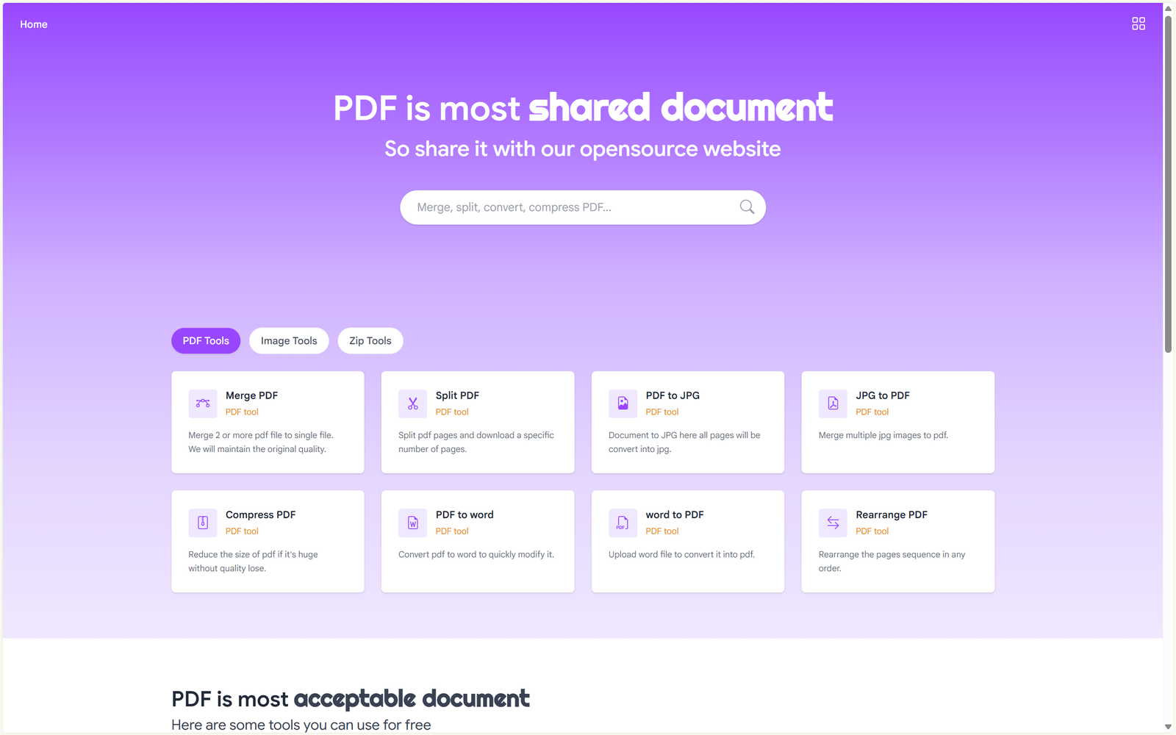
Task: Open the word to PDF tool title
Action: coord(675,514)
